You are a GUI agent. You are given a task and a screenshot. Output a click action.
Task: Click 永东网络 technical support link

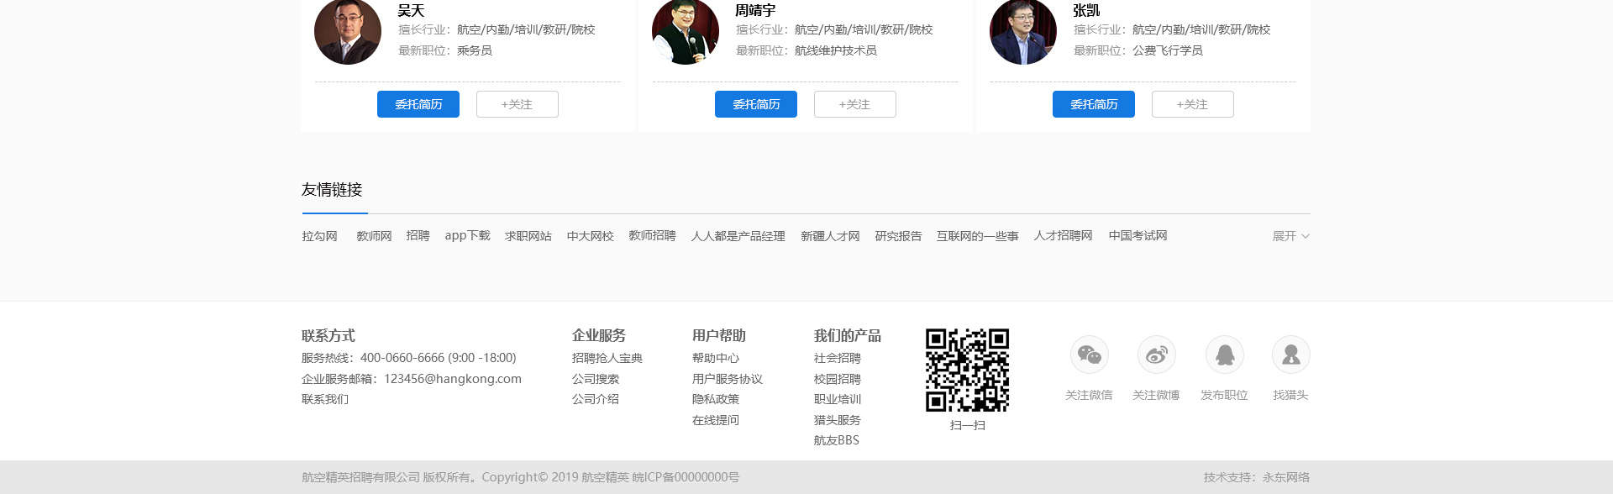coord(1286,477)
